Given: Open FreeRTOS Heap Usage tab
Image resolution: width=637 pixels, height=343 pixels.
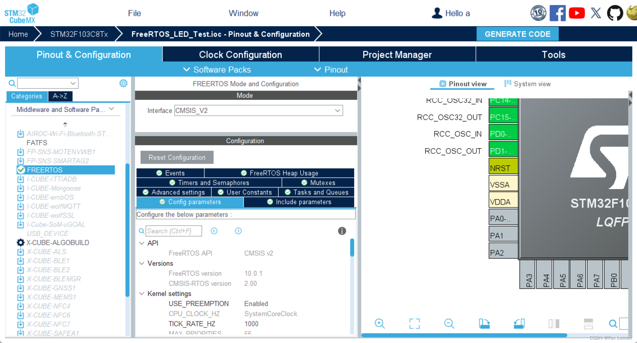Looking at the screenshot, I should pyautogui.click(x=279, y=173).
